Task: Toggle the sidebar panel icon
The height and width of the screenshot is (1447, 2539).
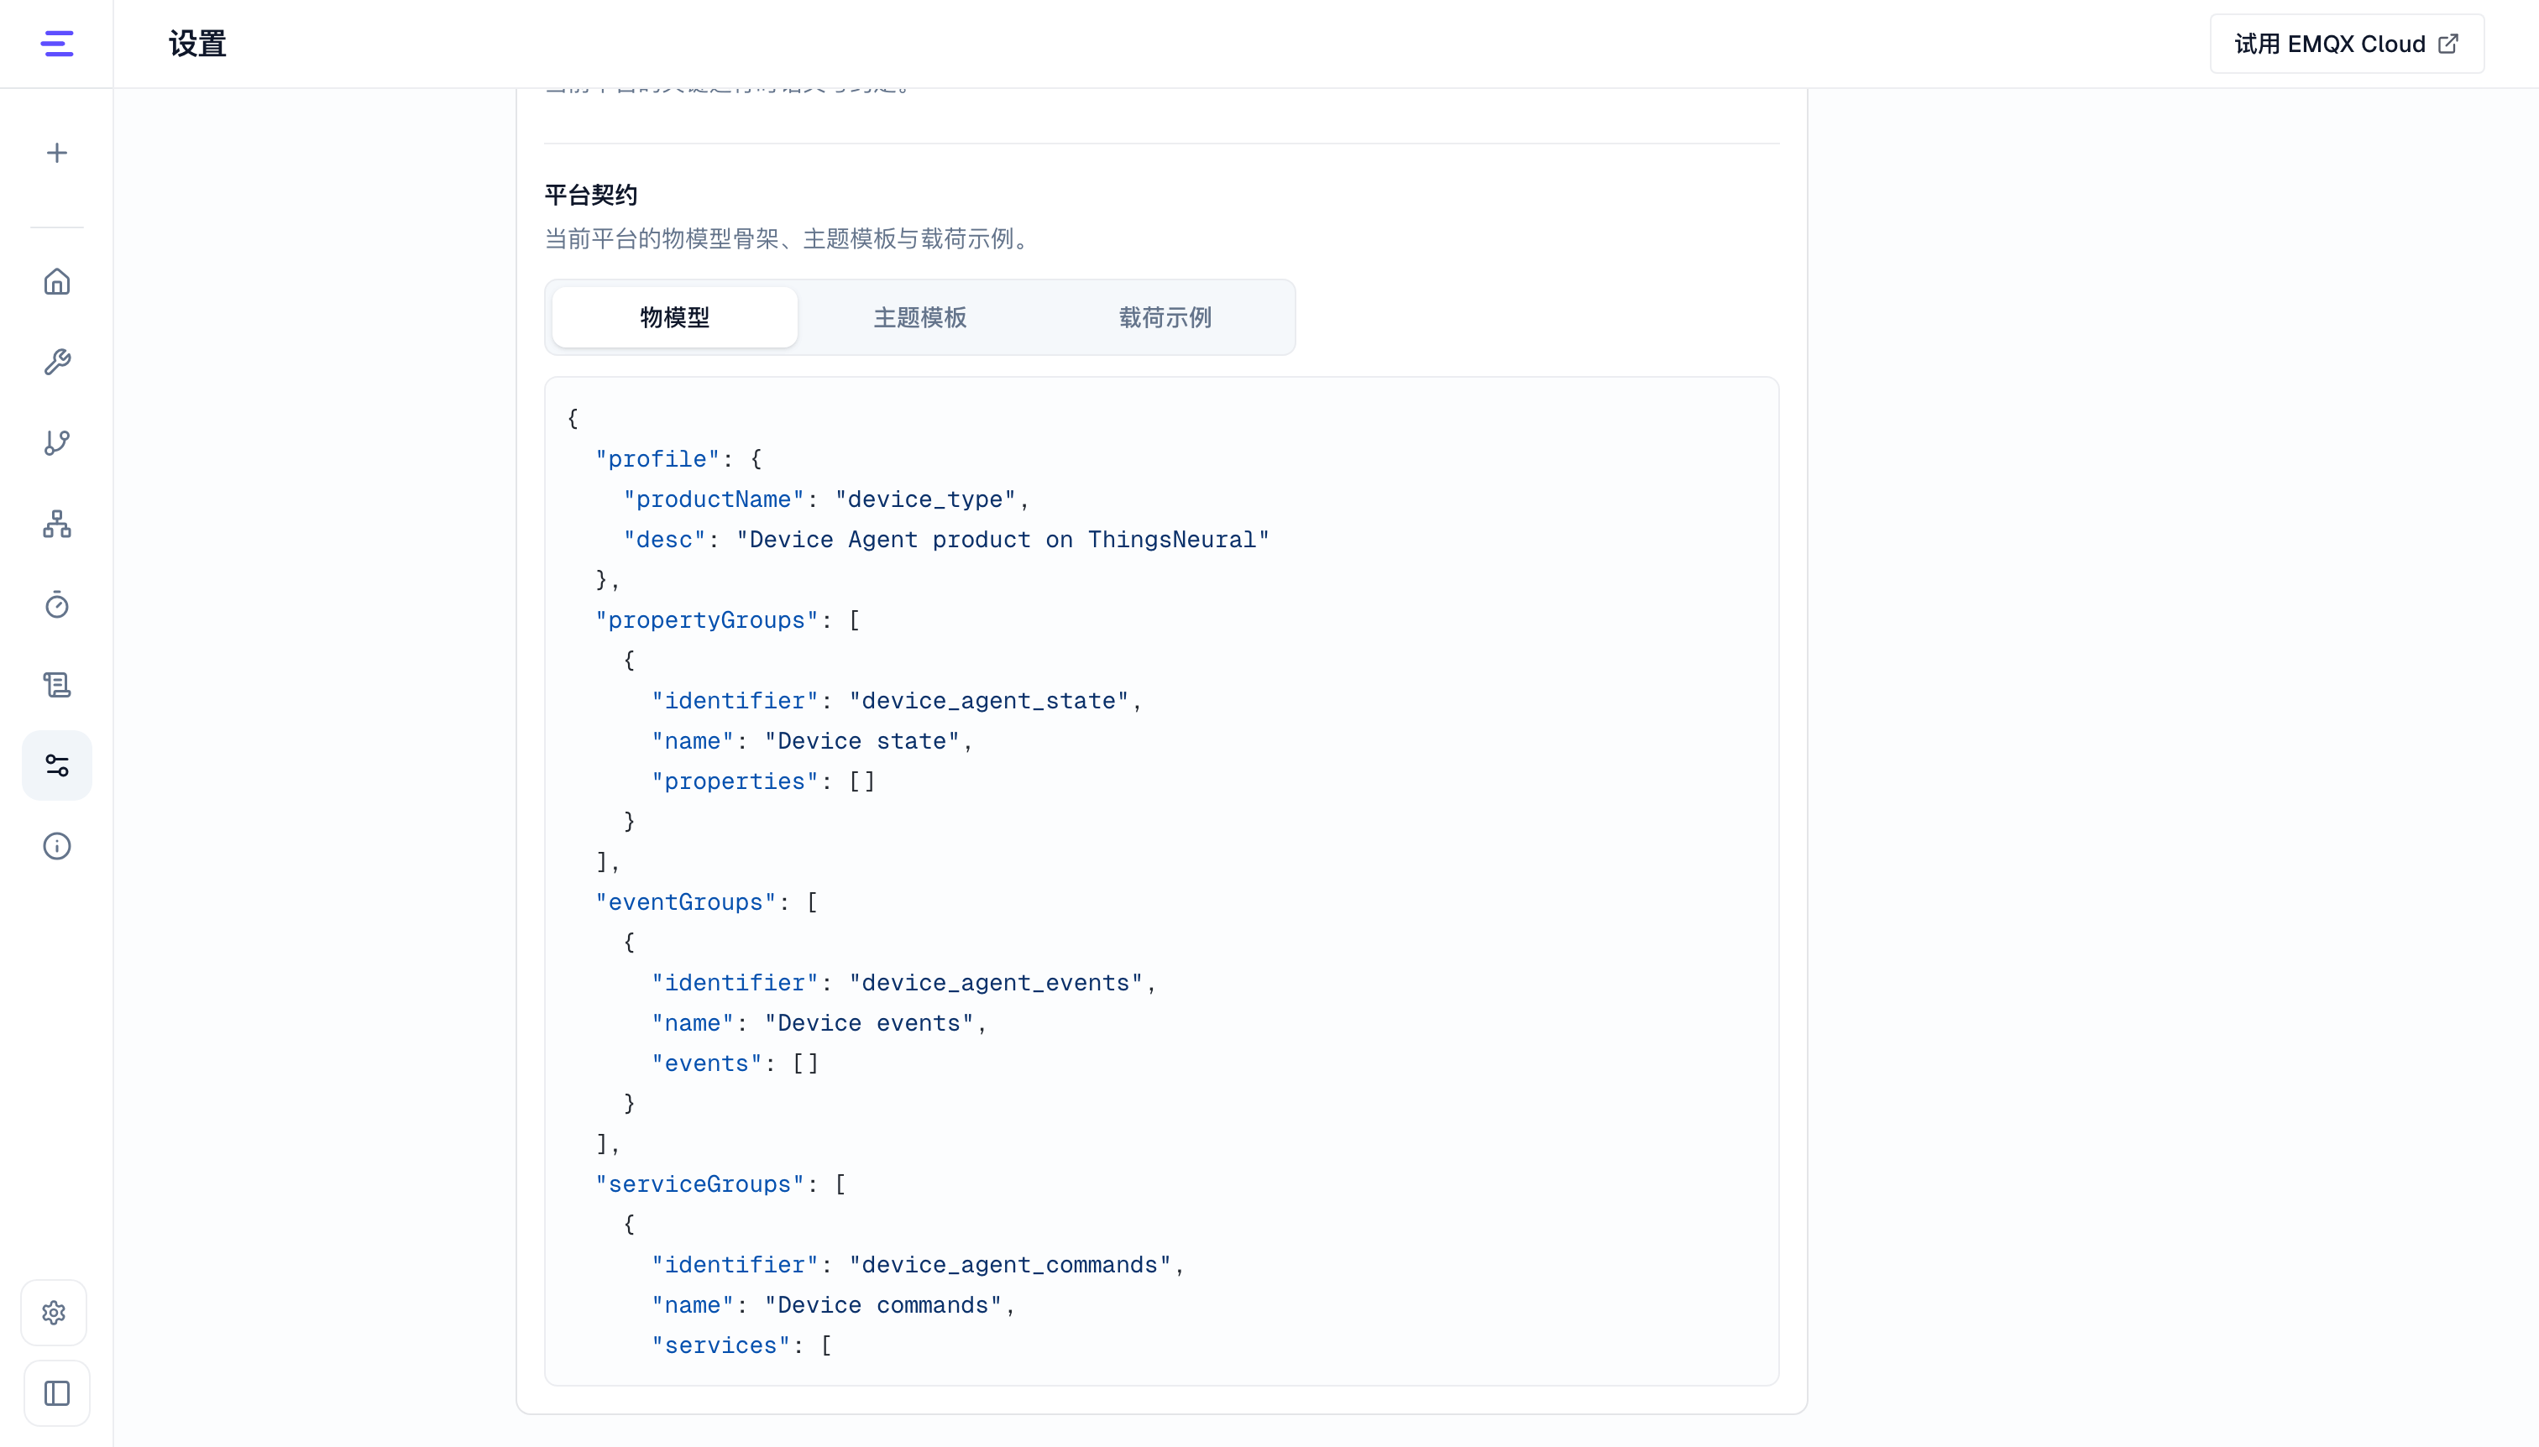Action: 56,1393
